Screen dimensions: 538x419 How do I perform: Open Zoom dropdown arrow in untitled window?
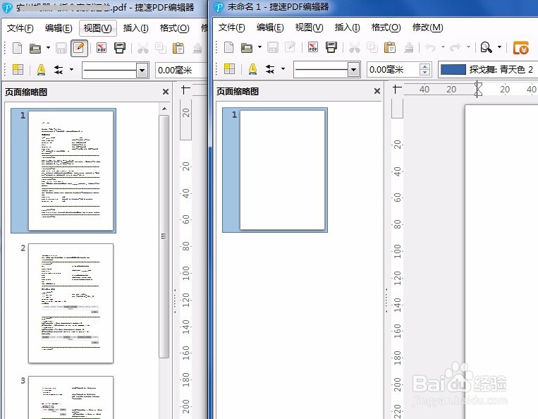click(499, 47)
